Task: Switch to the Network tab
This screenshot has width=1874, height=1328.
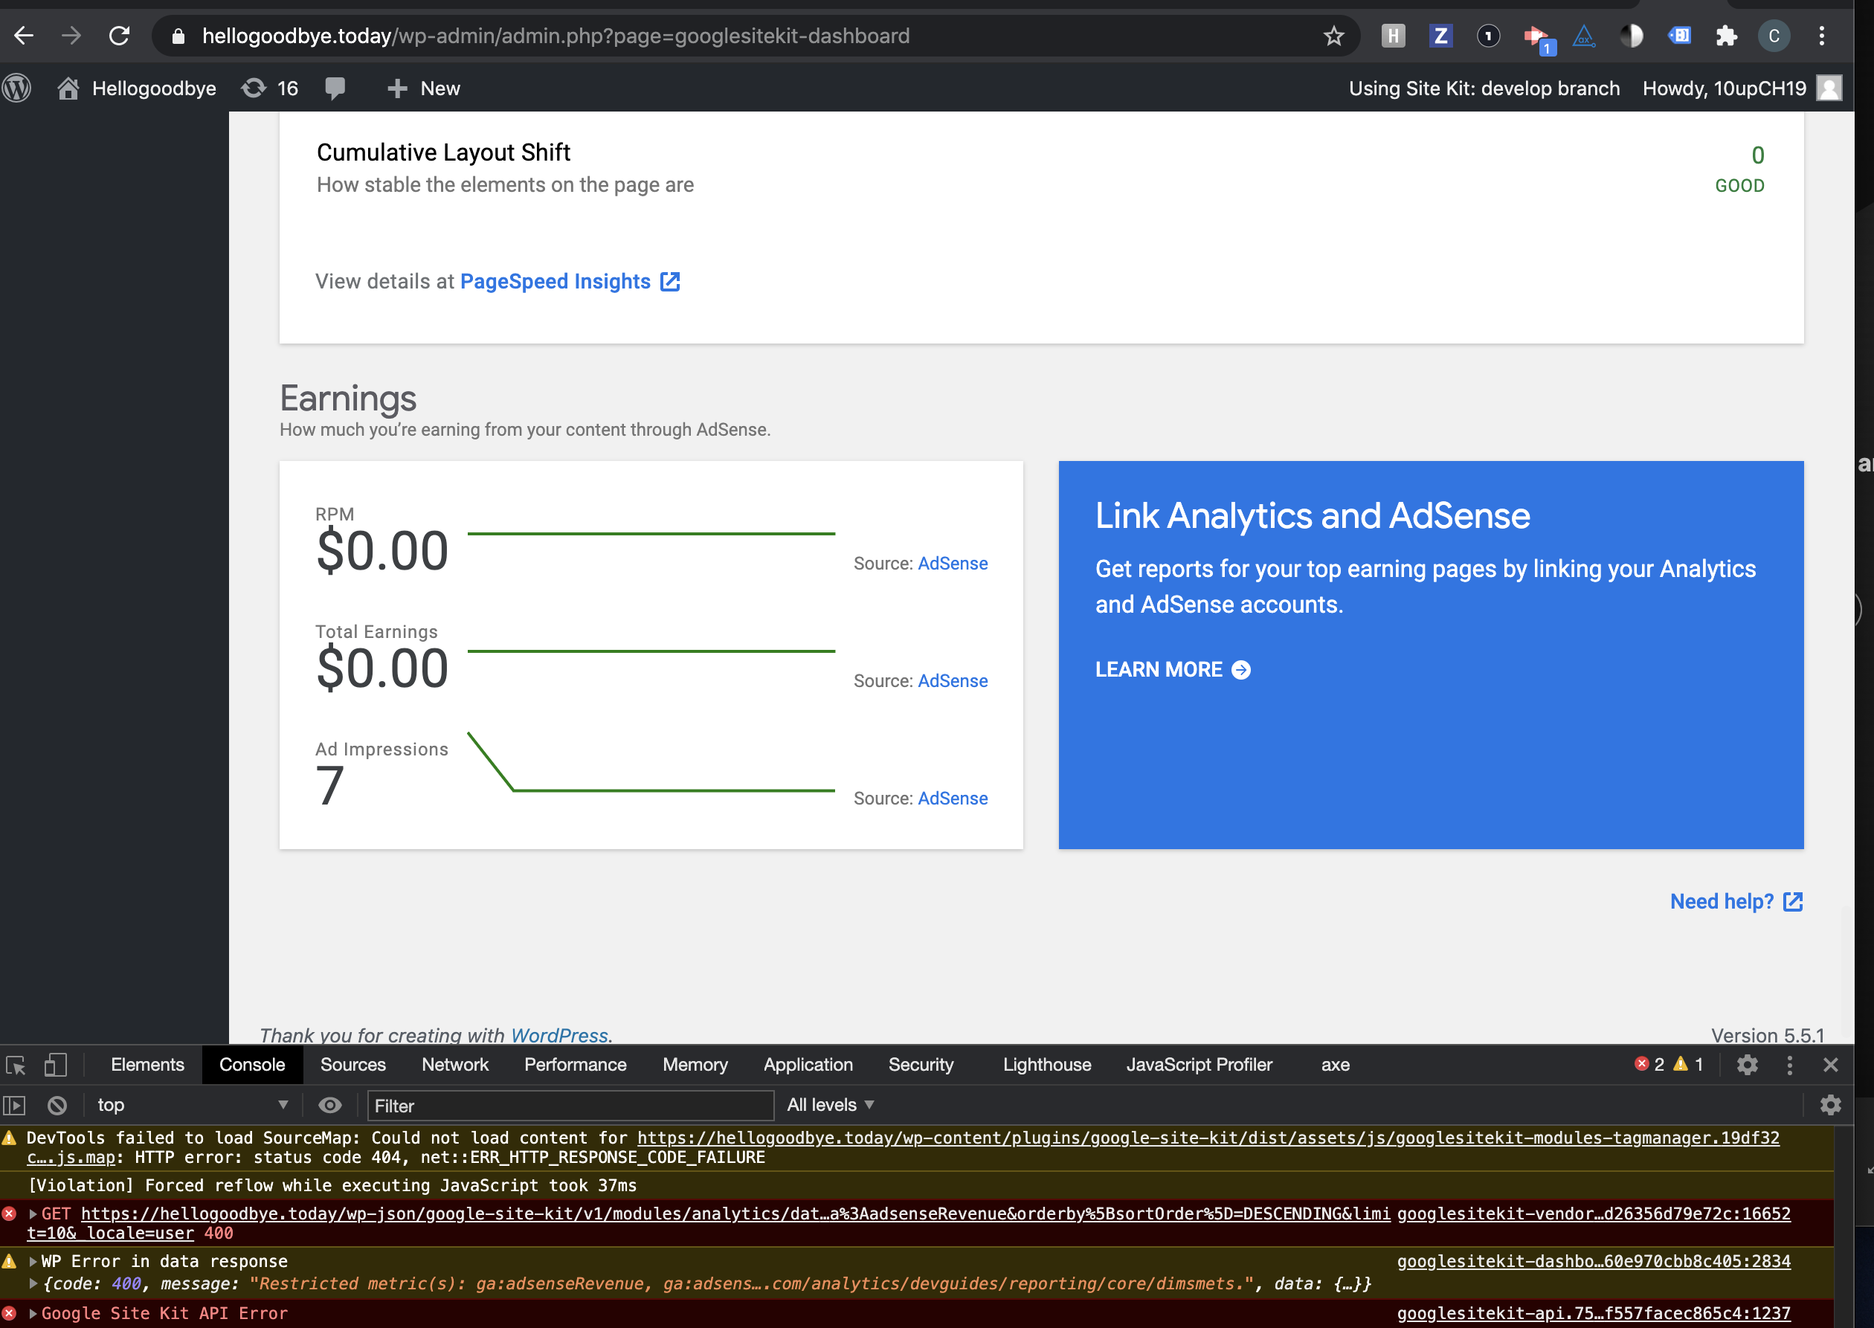Action: tap(455, 1065)
